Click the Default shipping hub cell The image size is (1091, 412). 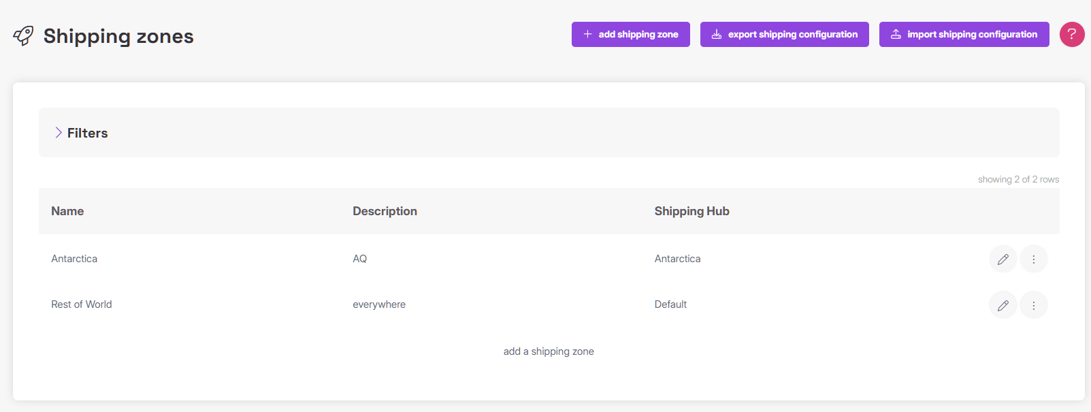point(670,304)
